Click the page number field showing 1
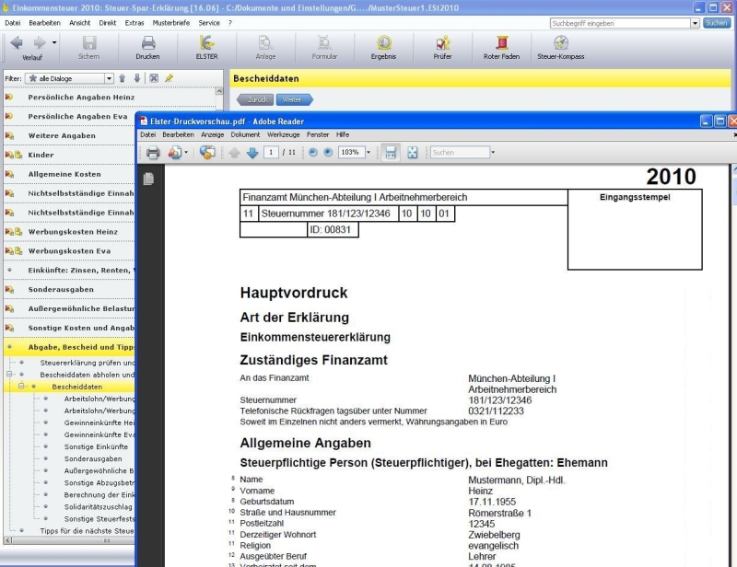737x567 pixels. 271,152
